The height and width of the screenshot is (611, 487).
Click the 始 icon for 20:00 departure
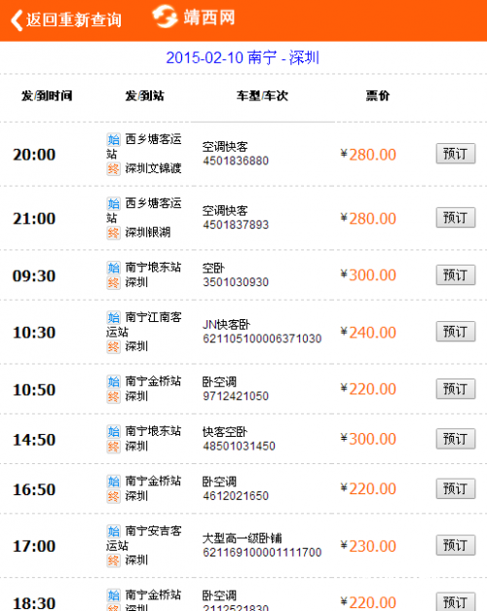[x=114, y=139]
